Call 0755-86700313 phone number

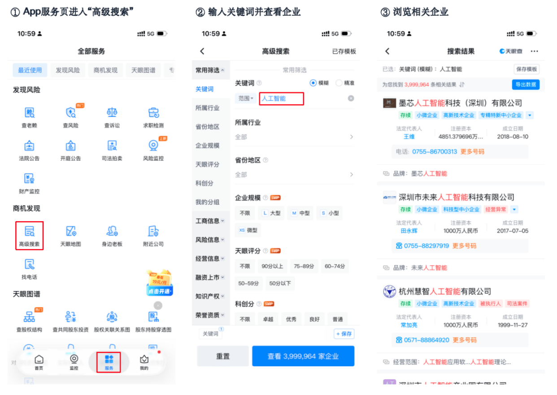[x=435, y=152]
